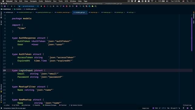This screenshot has height=110, width=195.
Task: Click the Open folder icon in toolbar
Action: pyautogui.click(x=2, y=6)
